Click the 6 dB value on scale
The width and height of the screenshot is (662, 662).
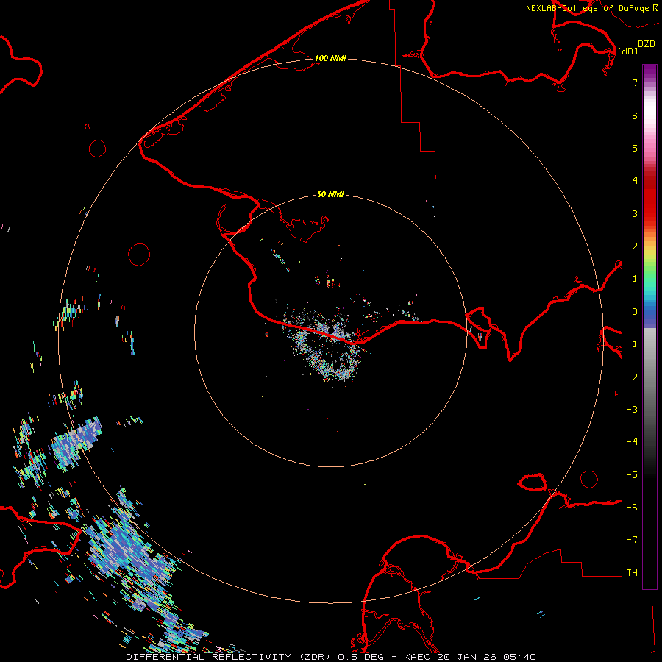click(635, 115)
